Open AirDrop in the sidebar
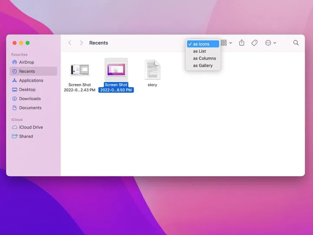The height and width of the screenshot is (235, 313). point(26,62)
